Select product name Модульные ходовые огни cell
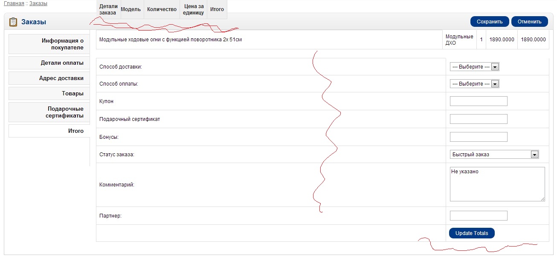Image resolution: width=557 pixels, height=258 pixels. point(269,40)
